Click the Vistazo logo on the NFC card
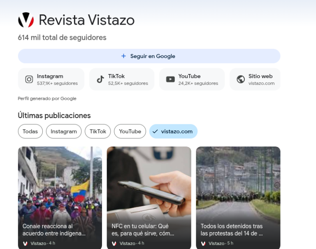 coord(114,243)
